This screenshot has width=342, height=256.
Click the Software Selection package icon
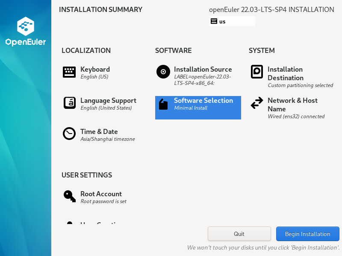(x=163, y=104)
